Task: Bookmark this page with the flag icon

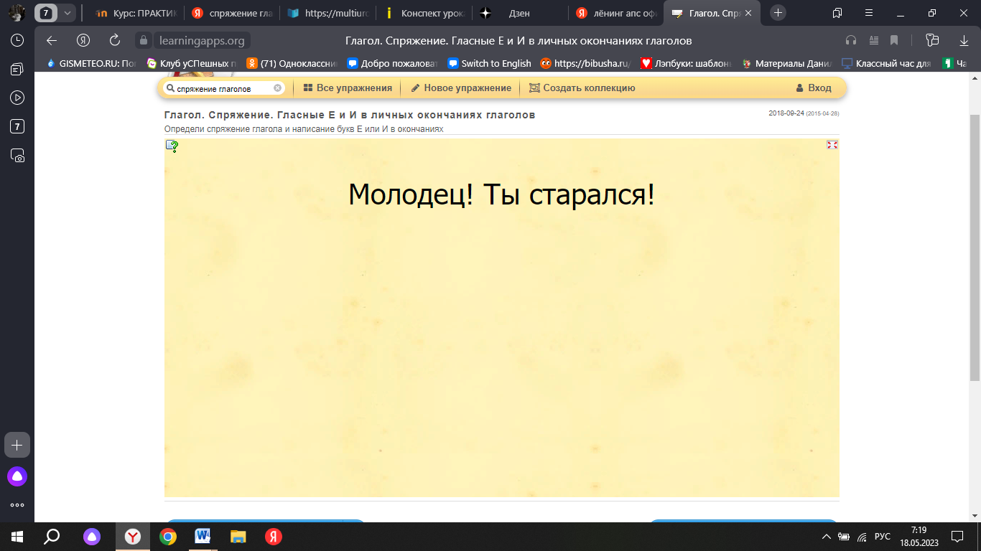Action: coord(894,41)
